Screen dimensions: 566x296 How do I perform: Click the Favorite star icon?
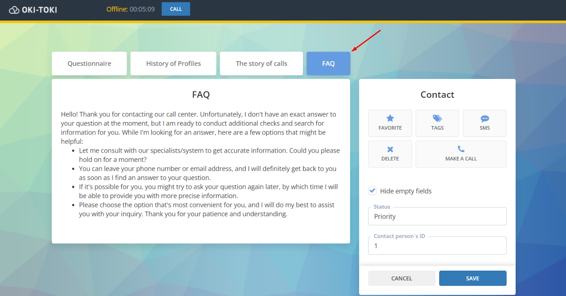tap(390, 118)
